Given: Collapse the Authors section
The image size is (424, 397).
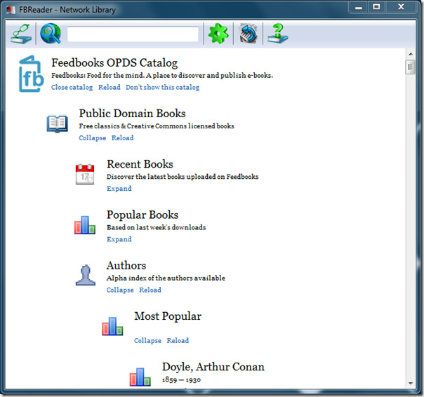Looking at the screenshot, I should [120, 290].
